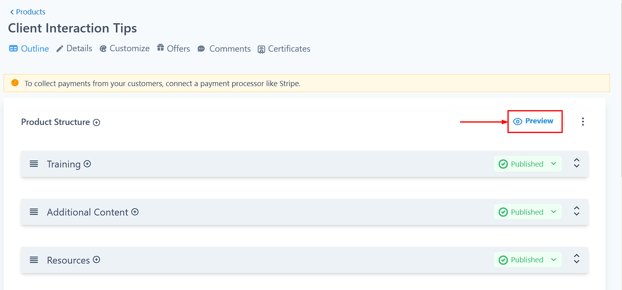The image size is (622, 290).
Task: Expand the Additional Content section
Action: click(x=577, y=211)
